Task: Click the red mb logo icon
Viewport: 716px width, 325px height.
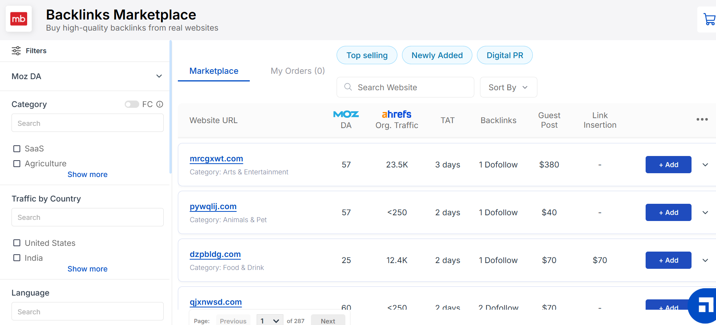Action: tap(19, 19)
